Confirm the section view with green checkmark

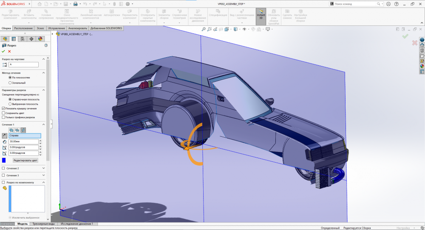(3, 51)
